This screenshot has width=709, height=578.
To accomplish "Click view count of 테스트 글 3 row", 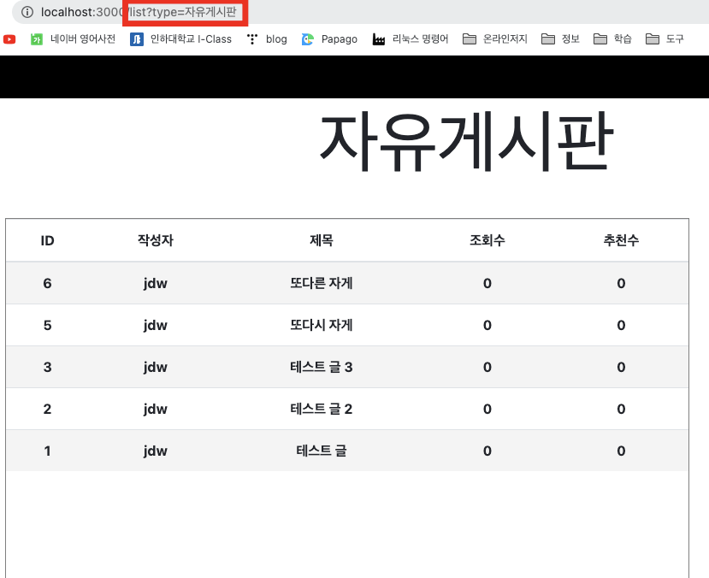I will pos(487,367).
